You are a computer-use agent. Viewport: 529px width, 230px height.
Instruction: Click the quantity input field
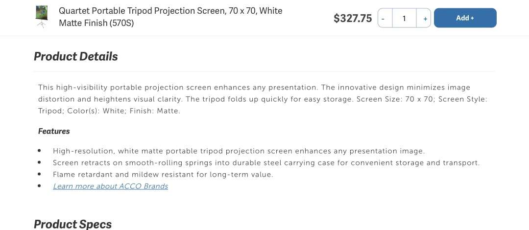(x=404, y=18)
